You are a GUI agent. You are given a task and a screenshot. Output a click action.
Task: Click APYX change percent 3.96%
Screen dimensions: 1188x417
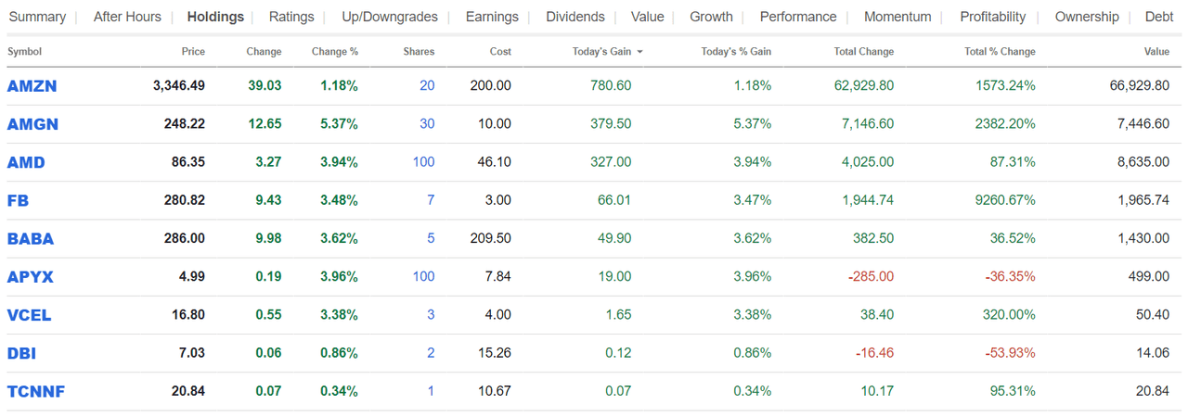[x=339, y=276]
